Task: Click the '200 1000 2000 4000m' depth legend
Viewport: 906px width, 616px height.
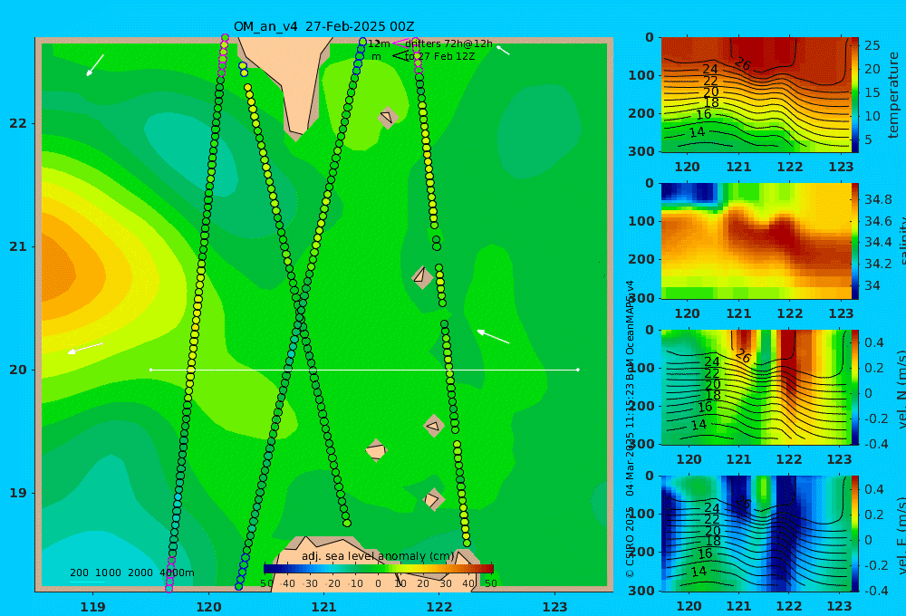Action: [131, 573]
